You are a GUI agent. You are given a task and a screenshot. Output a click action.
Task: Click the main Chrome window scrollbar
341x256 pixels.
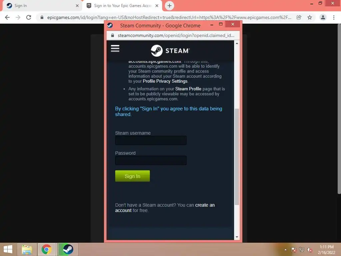[x=339, y=109]
